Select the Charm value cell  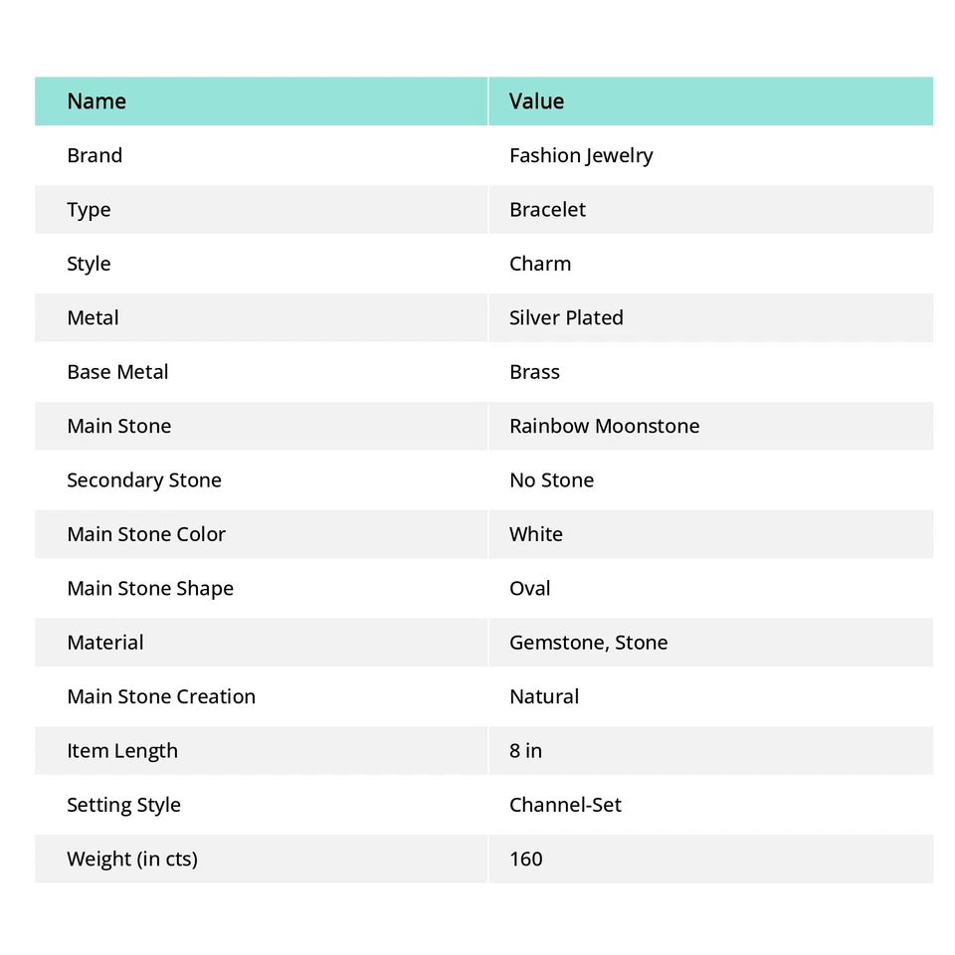540,264
